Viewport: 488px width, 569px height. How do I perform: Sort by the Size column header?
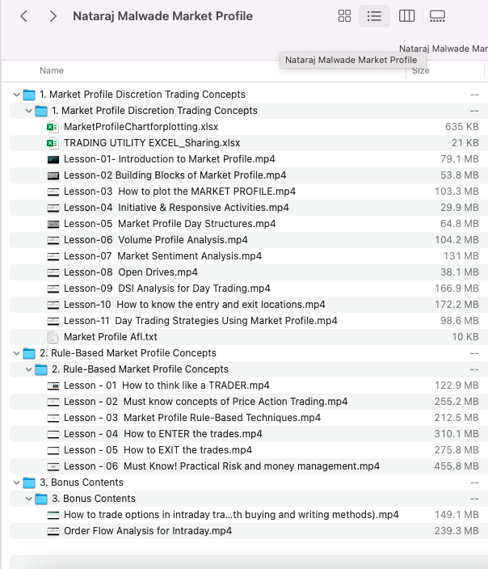[x=421, y=70]
